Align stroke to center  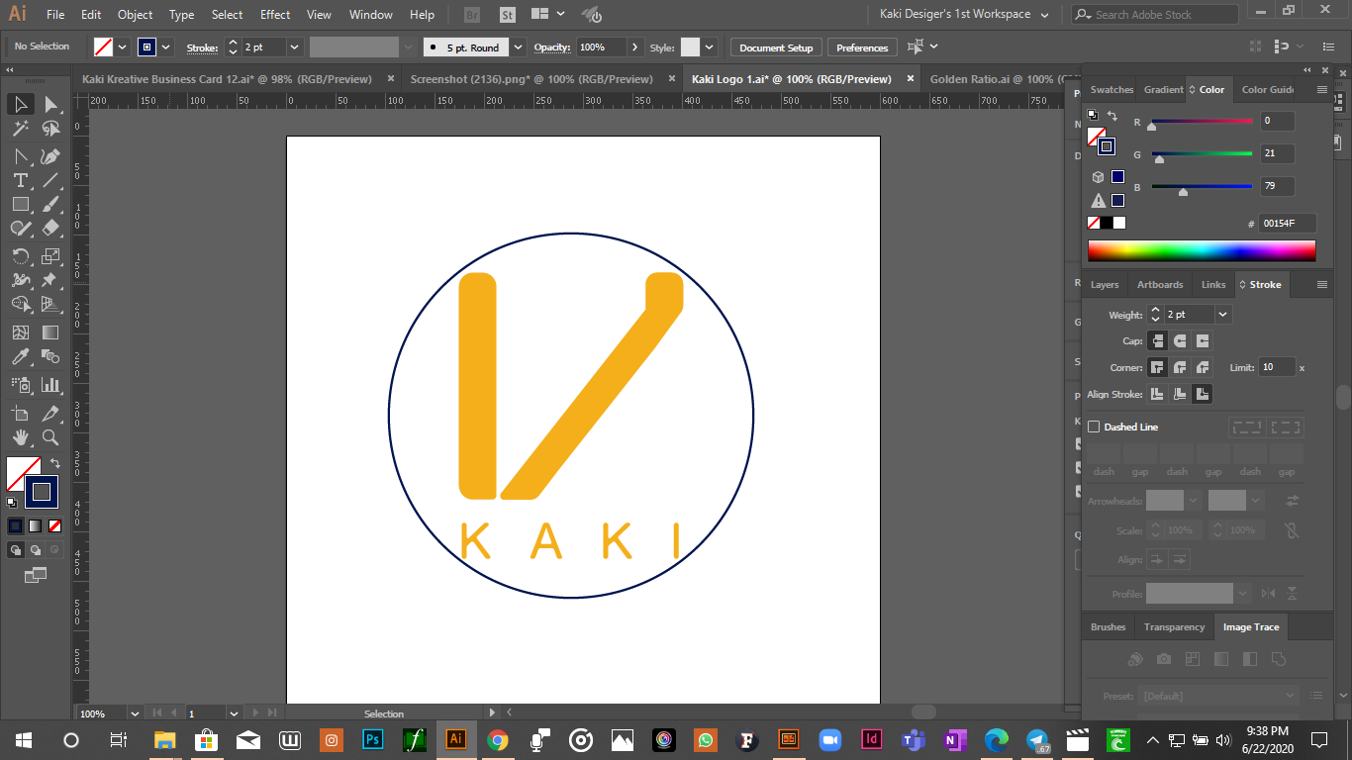pos(1157,394)
